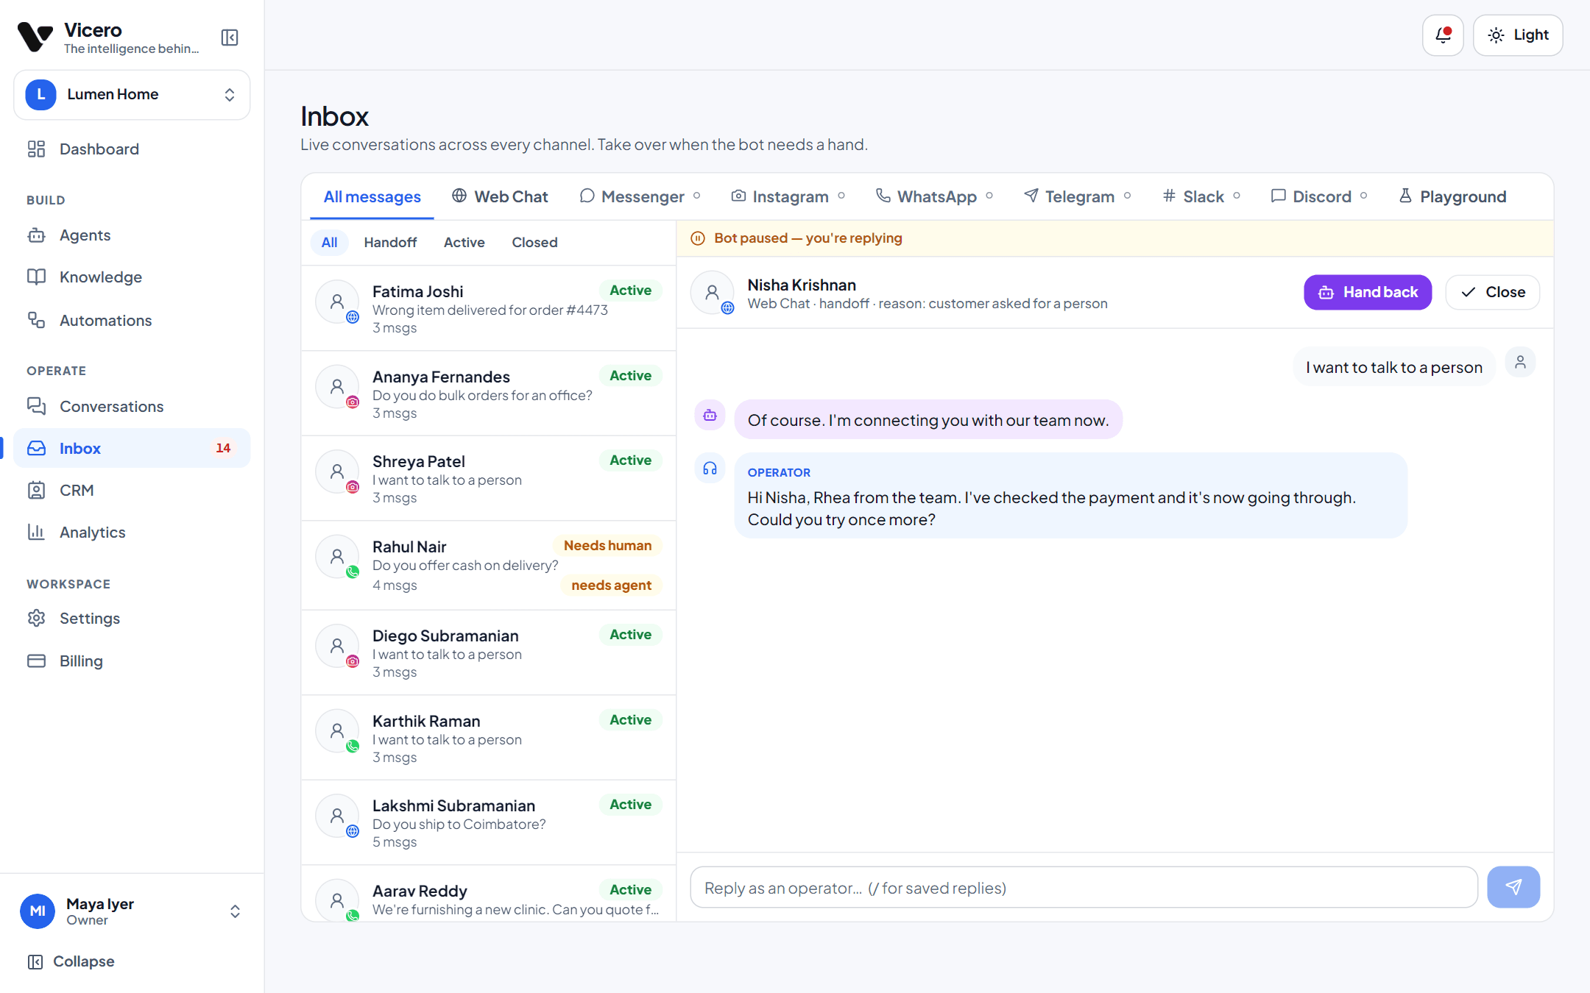Image resolution: width=1590 pixels, height=993 pixels.
Task: Open the notifications bell
Action: point(1443,35)
